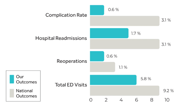
Task: Select the Complication Rate category label
Action: point(66,15)
